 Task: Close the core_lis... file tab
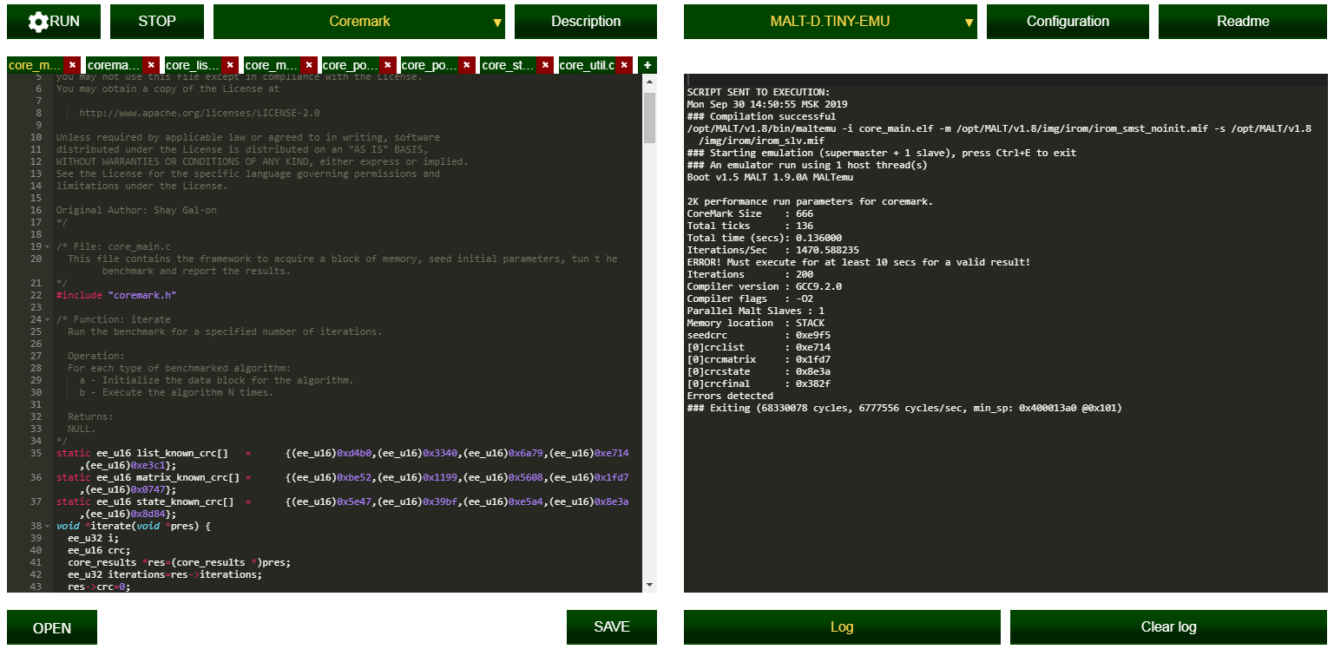point(230,65)
